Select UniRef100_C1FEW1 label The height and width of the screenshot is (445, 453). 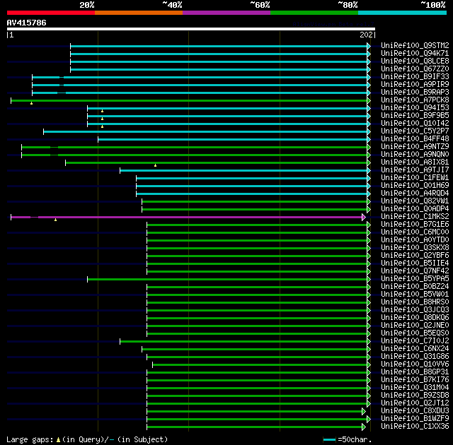(x=415, y=178)
